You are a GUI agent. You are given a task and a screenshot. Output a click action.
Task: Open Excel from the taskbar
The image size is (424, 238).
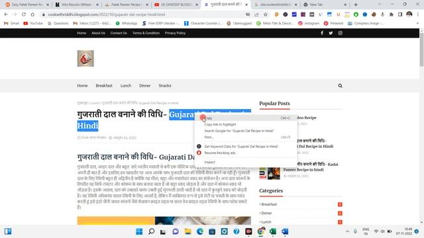pyautogui.click(x=273, y=231)
